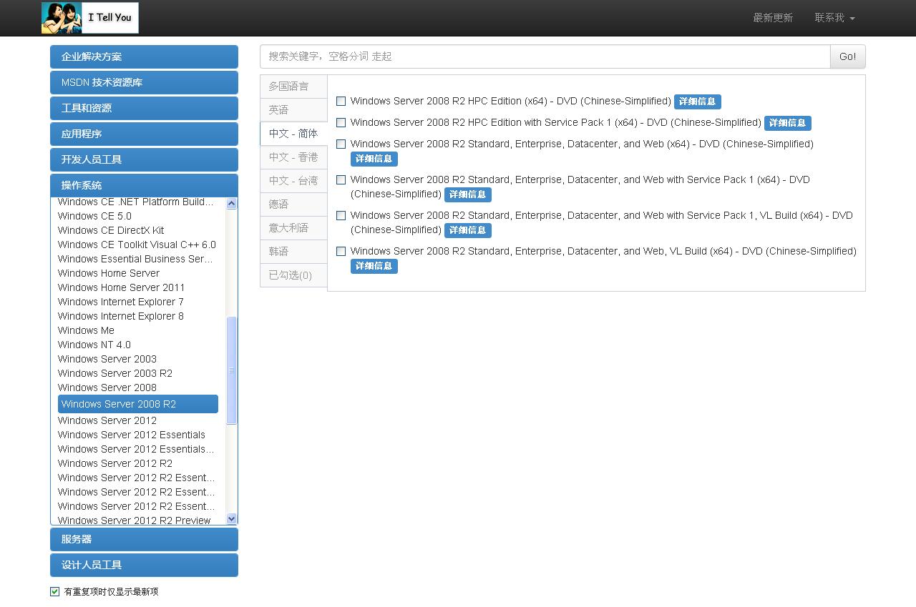Viewport: 916px width, 607px height.
Task: Select highlighted Windows Server 2008 R2
Action: click(x=138, y=404)
